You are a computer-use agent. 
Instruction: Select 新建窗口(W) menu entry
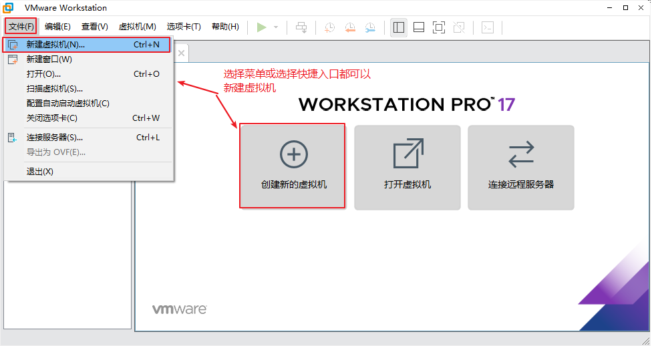coord(88,59)
